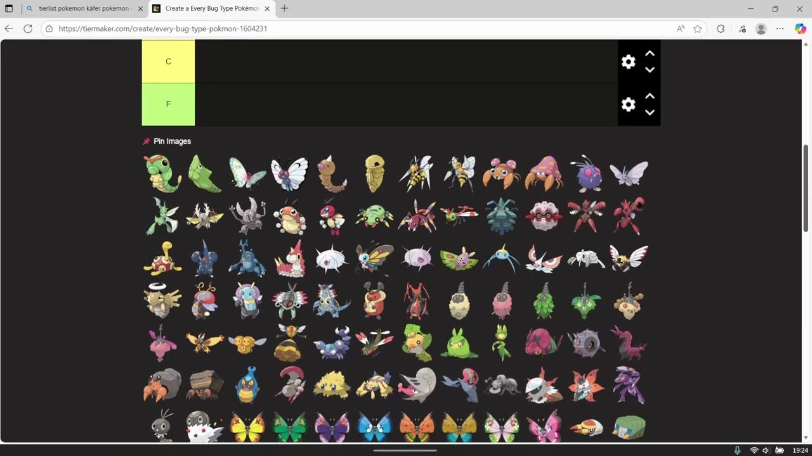Select the Shuckle image
This screenshot has height=456, width=812.
(x=162, y=258)
